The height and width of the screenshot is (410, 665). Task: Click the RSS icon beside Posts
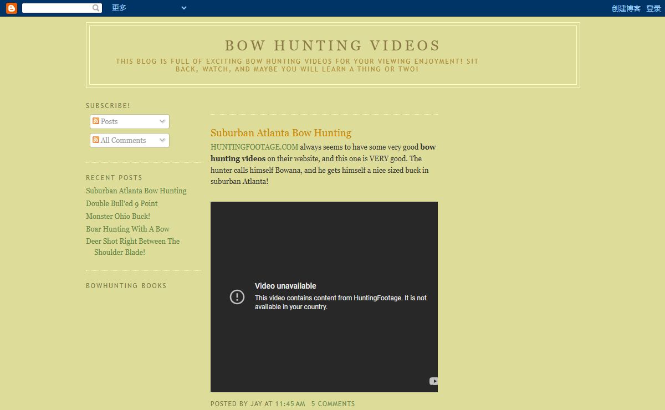(96, 121)
